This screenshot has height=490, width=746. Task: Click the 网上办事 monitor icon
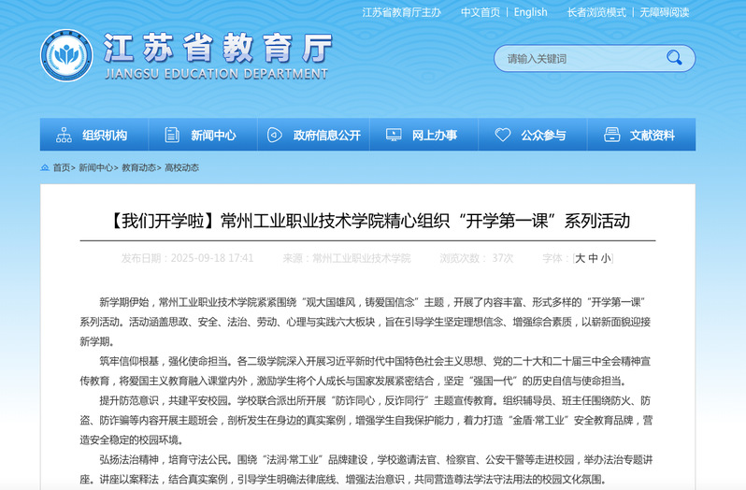[394, 135]
